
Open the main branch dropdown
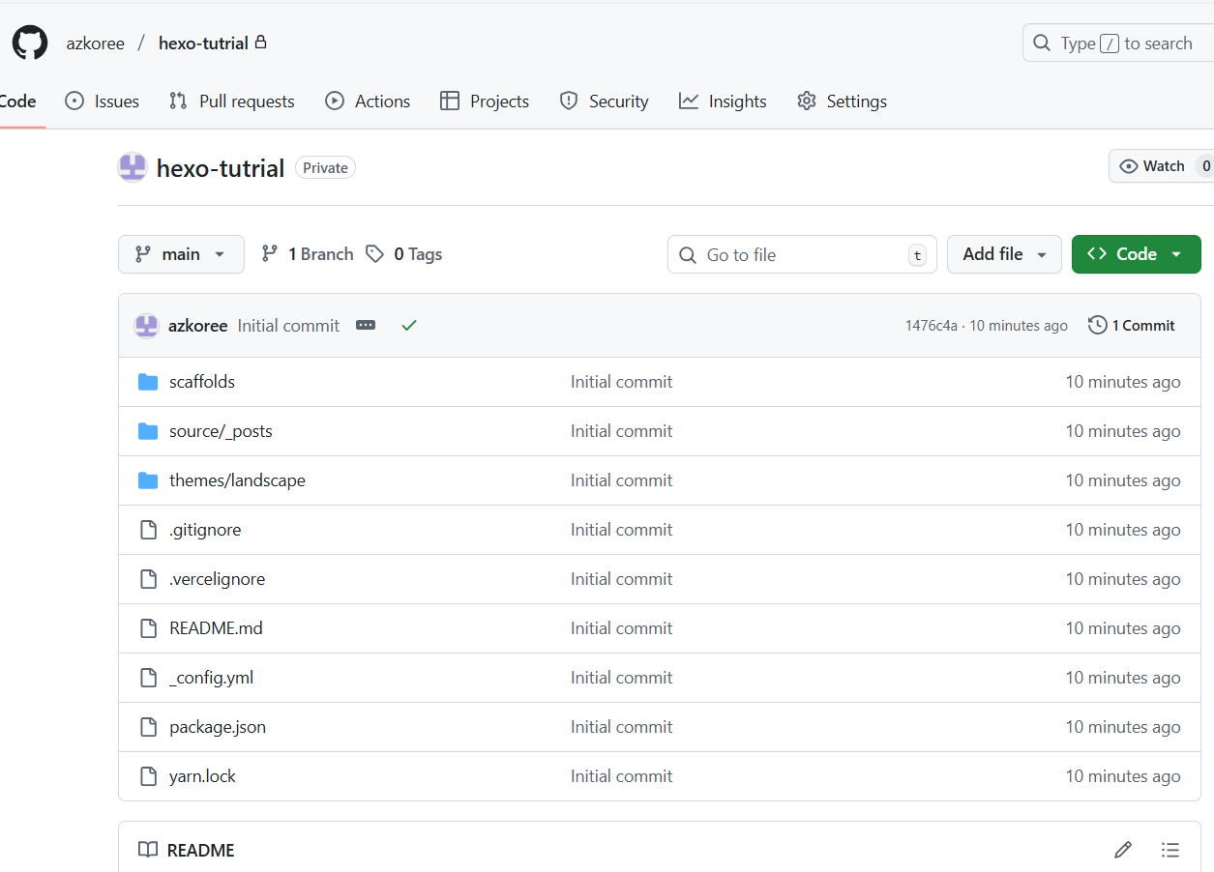coord(181,254)
